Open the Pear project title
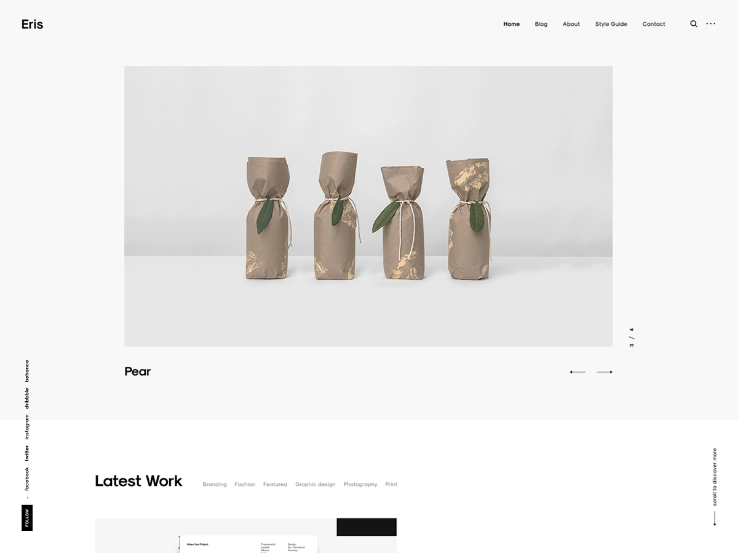The width and height of the screenshot is (738, 553). pyautogui.click(x=138, y=371)
